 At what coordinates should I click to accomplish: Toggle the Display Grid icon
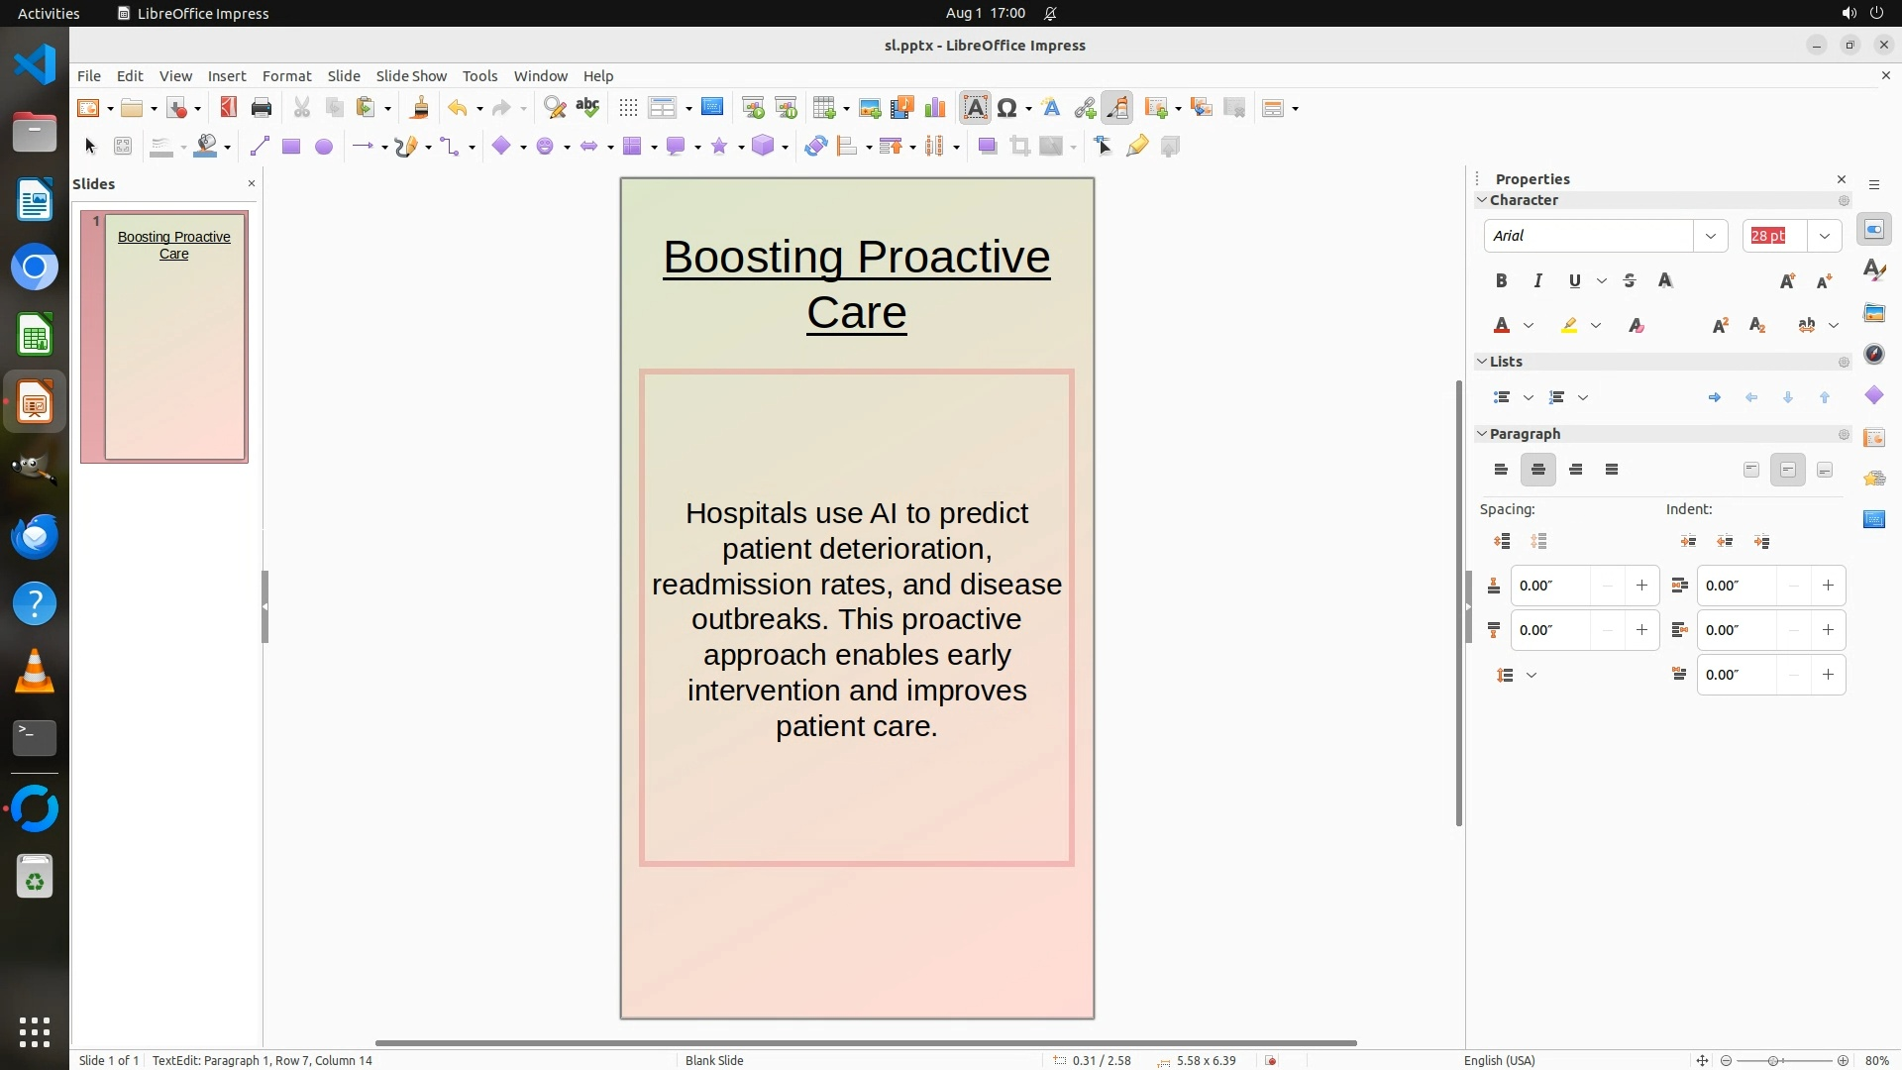coord(628,108)
